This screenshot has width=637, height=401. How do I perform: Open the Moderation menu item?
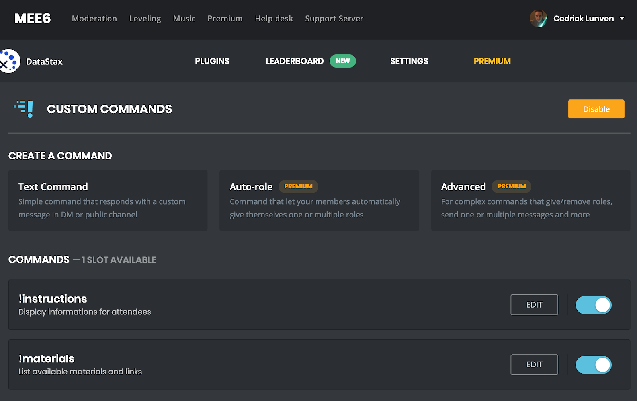pyautogui.click(x=94, y=19)
